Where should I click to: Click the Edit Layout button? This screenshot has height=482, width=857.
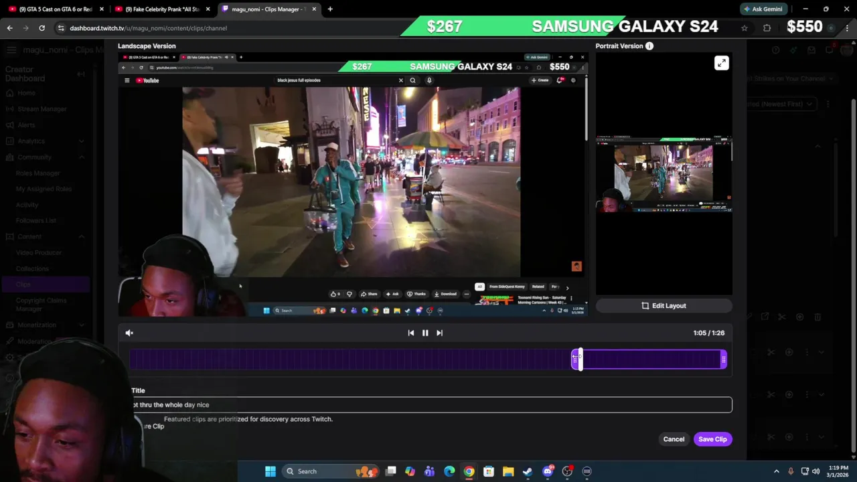click(664, 305)
